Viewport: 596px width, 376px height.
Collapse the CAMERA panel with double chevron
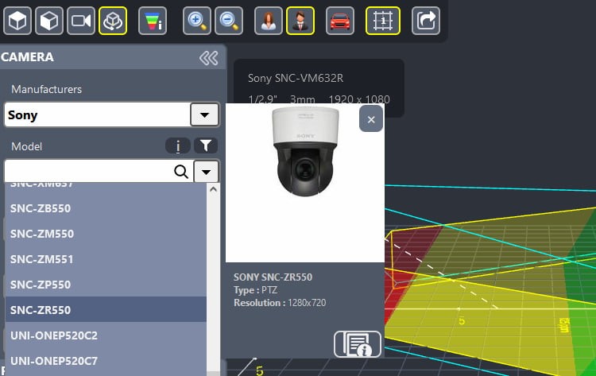coord(209,58)
